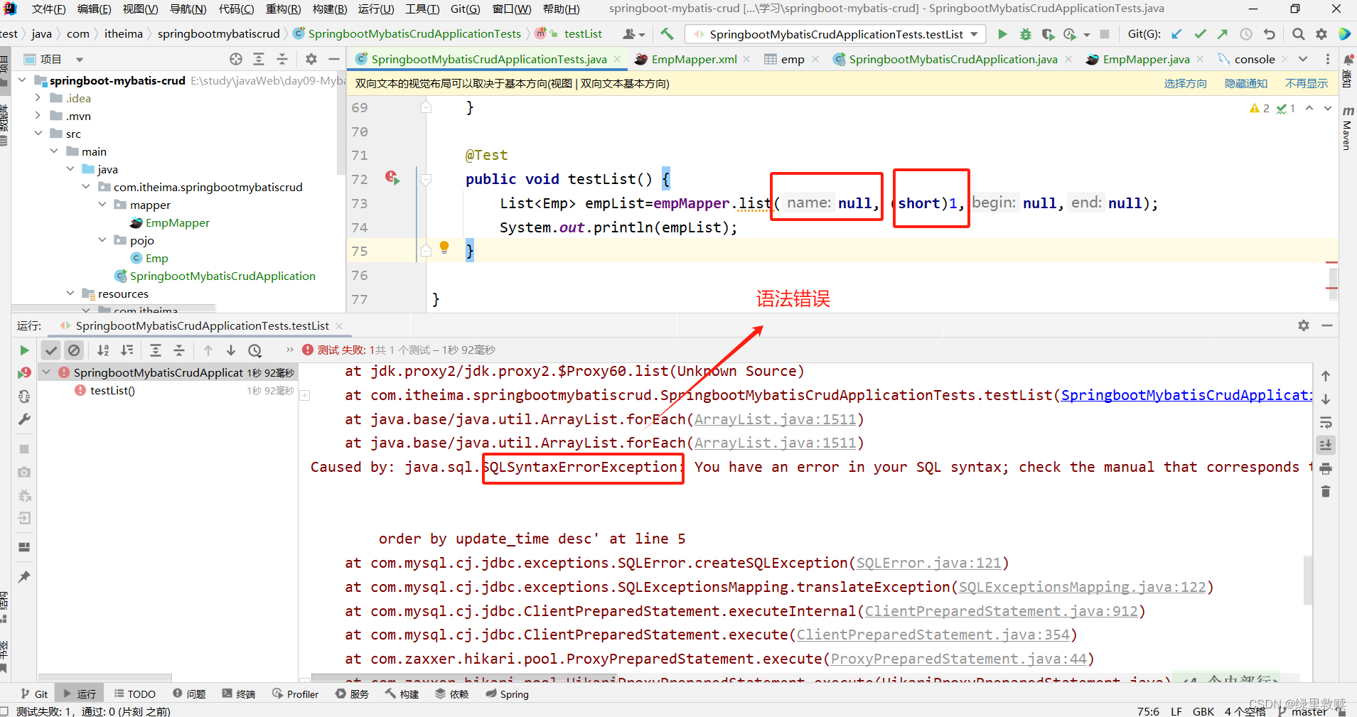1357x717 pixels.
Task: Push commits with the arrow icon
Action: pyautogui.click(x=1223, y=33)
